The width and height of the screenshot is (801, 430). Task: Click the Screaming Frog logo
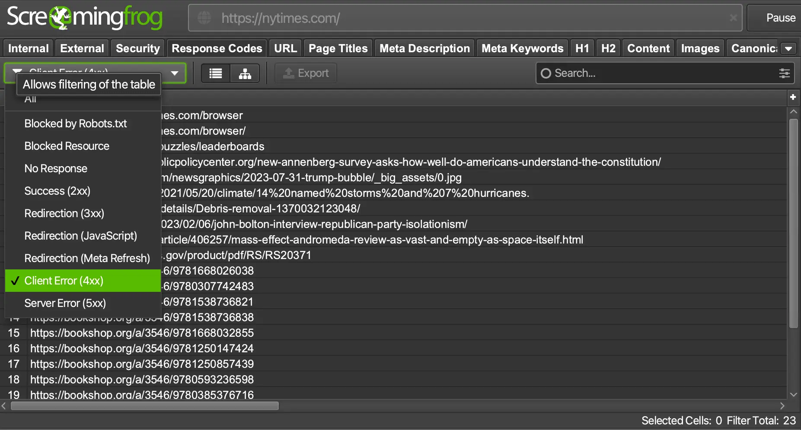pyautogui.click(x=85, y=18)
